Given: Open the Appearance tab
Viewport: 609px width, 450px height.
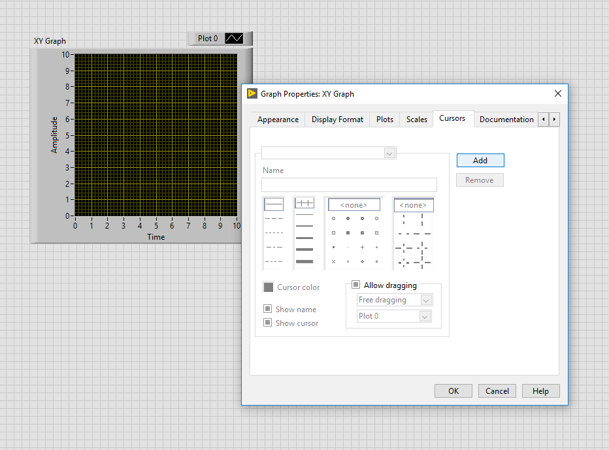Looking at the screenshot, I should [x=278, y=120].
